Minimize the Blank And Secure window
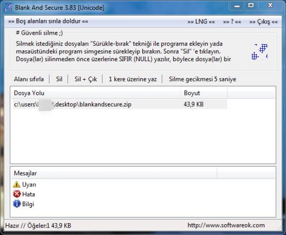286x235 pixels. point(237,6)
